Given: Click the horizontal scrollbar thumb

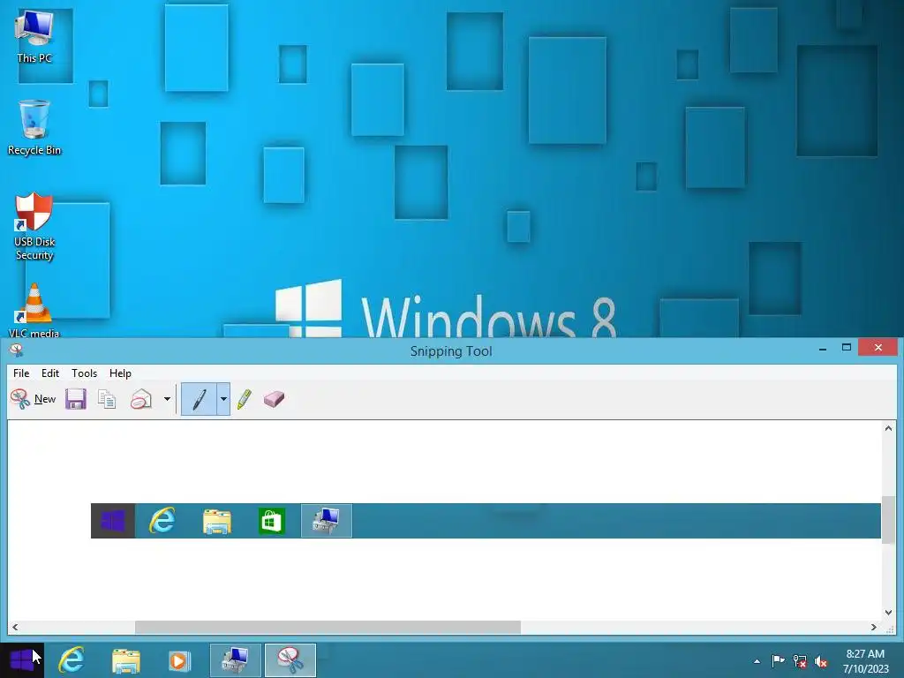Looking at the screenshot, I should click(328, 628).
